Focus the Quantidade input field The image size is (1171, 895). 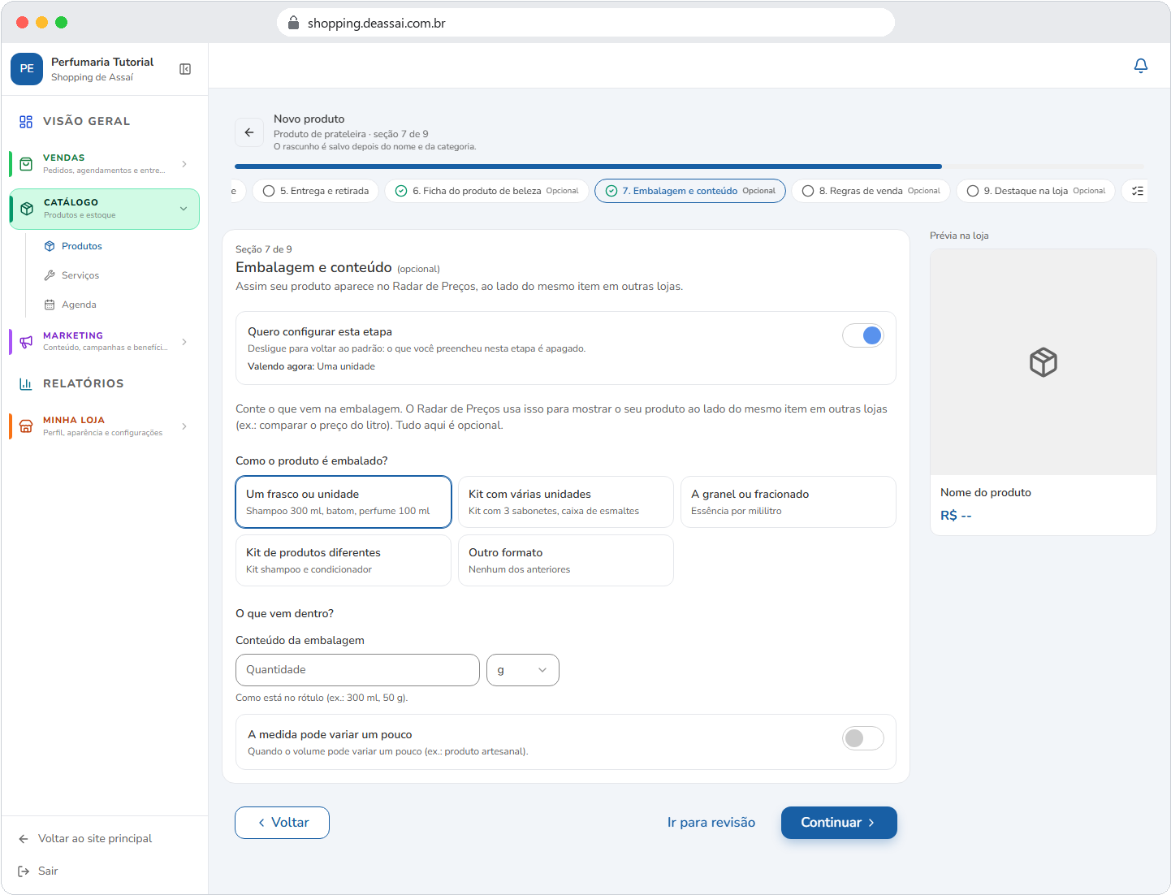tap(357, 670)
